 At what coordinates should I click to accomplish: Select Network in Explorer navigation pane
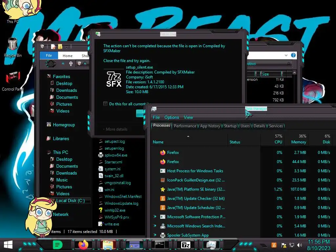coord(61,214)
